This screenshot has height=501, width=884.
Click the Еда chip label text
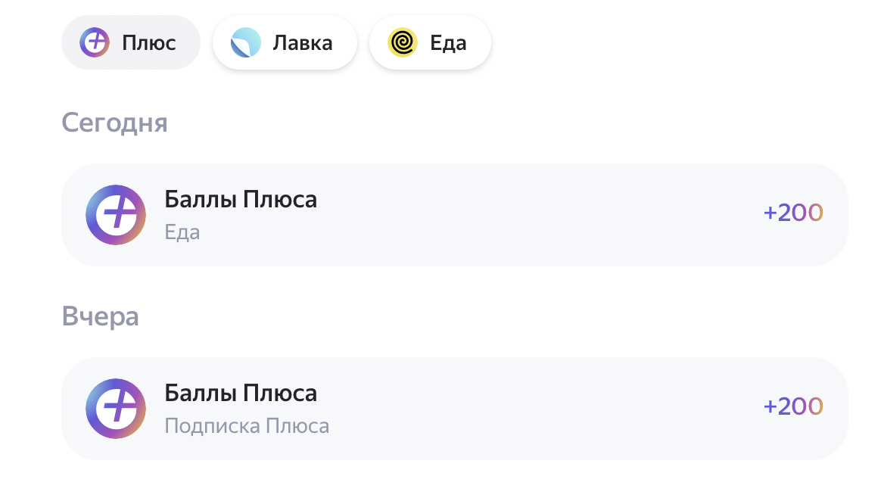(448, 43)
